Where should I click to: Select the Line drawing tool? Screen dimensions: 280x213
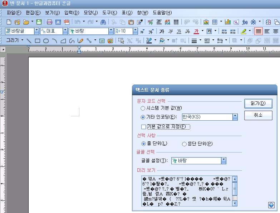pyautogui.click(x=29, y=41)
